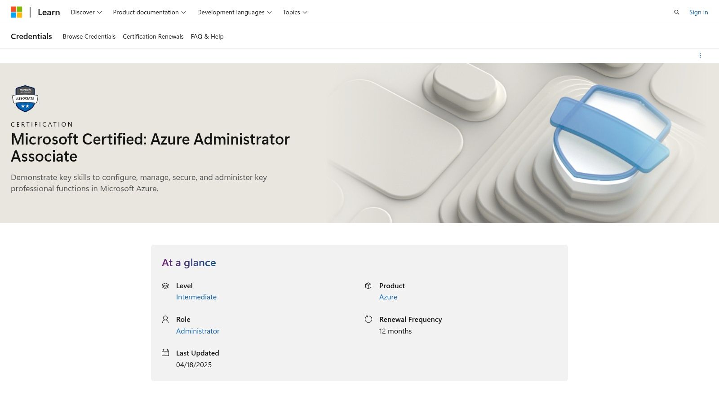This screenshot has height=404, width=719.
Task: Switch to Browse Credentials
Action: click(89, 36)
